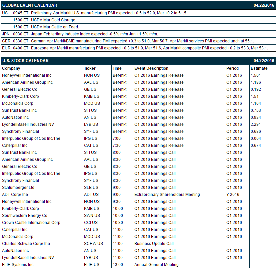This screenshot has height=270, width=277.
Task: Click the KMB US ticker with estimate 1.51
Action: tap(92, 96)
